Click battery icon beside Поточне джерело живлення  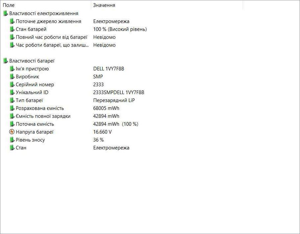point(12,21)
